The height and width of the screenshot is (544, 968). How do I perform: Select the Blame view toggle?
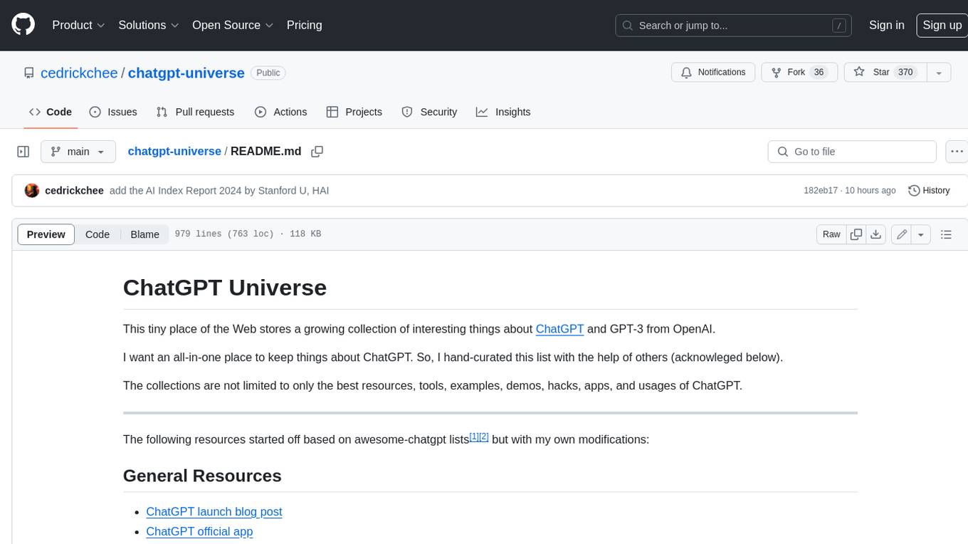tap(144, 234)
